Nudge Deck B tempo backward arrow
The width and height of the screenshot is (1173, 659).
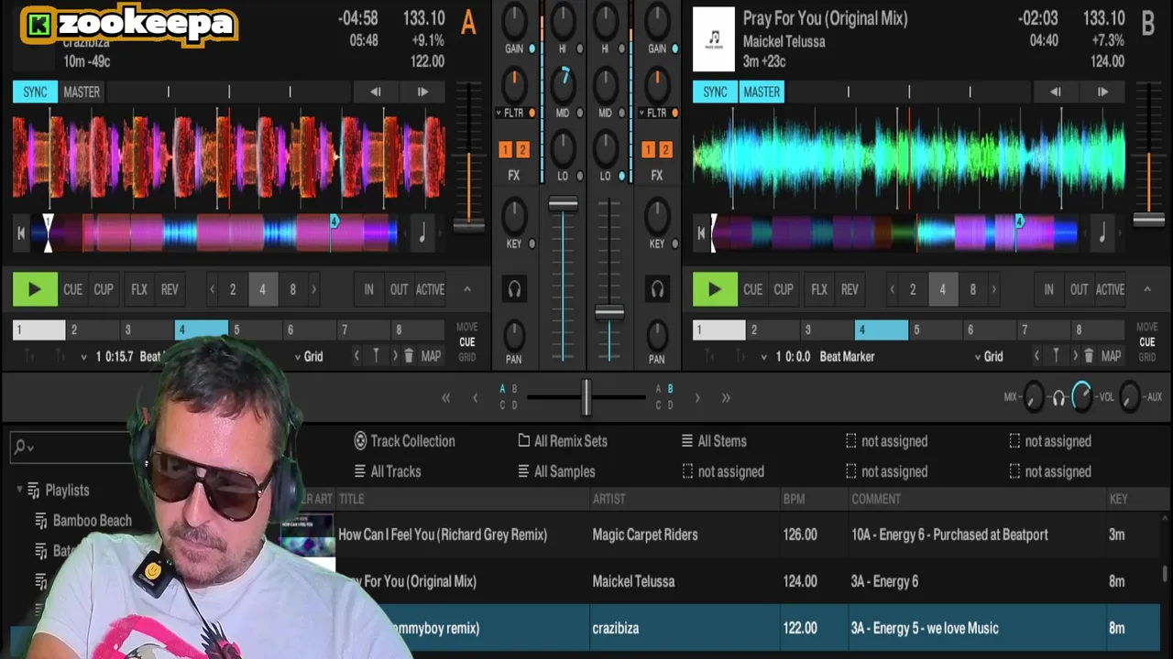(x=1055, y=92)
